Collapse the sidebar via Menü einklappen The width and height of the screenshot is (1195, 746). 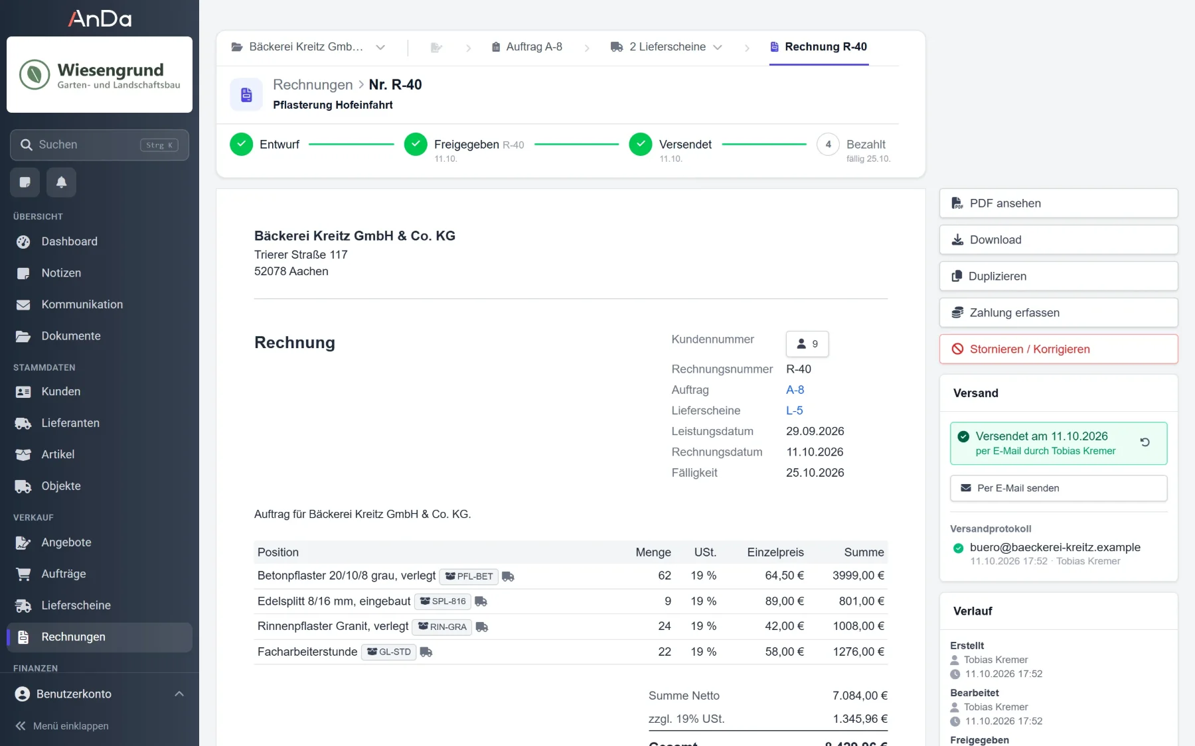tap(62, 726)
